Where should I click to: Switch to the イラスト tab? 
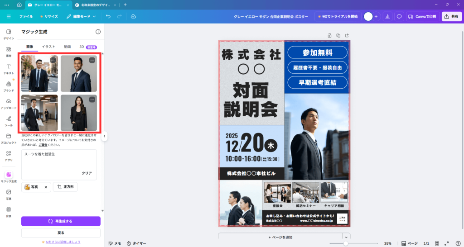(x=48, y=47)
